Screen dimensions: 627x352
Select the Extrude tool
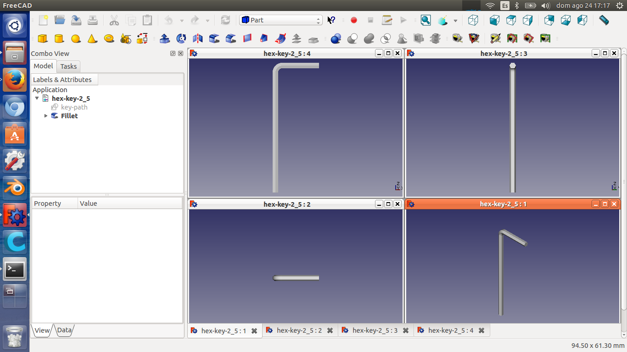click(165, 38)
